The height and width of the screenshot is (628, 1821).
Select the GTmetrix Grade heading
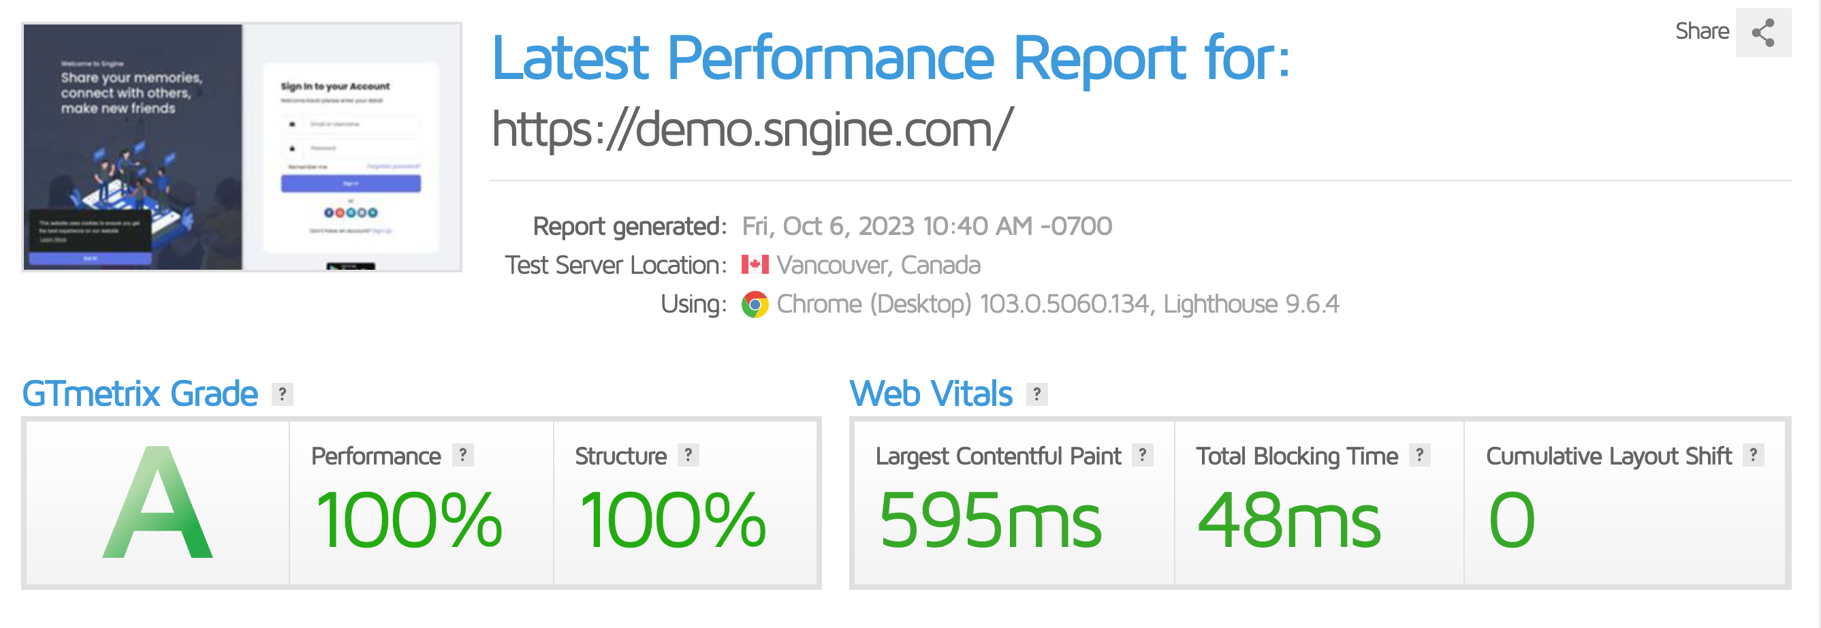pos(140,394)
